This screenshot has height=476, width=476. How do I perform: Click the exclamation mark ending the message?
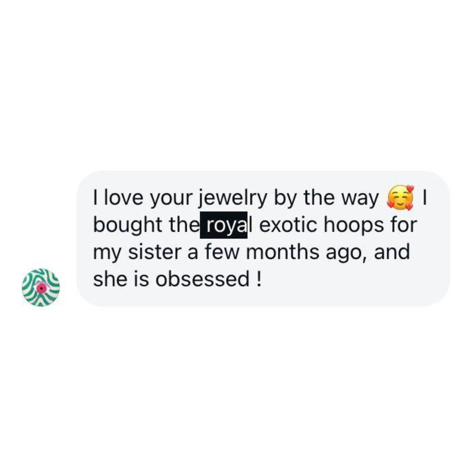point(258,279)
